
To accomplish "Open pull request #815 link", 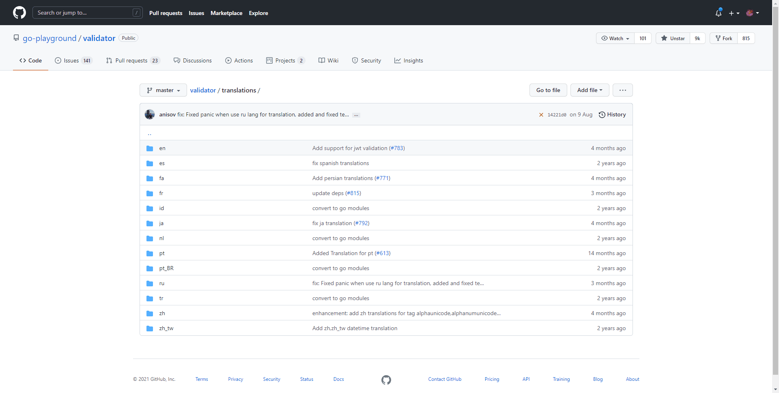I will [x=353, y=193].
